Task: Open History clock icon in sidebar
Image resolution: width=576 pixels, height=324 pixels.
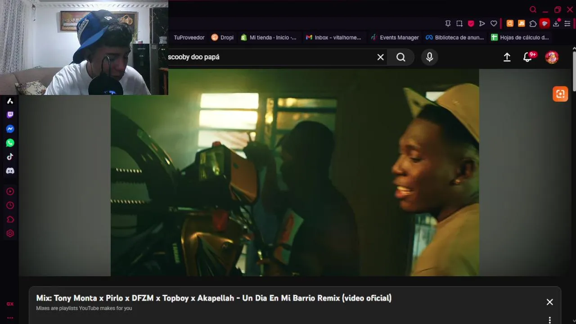Action: 10,205
